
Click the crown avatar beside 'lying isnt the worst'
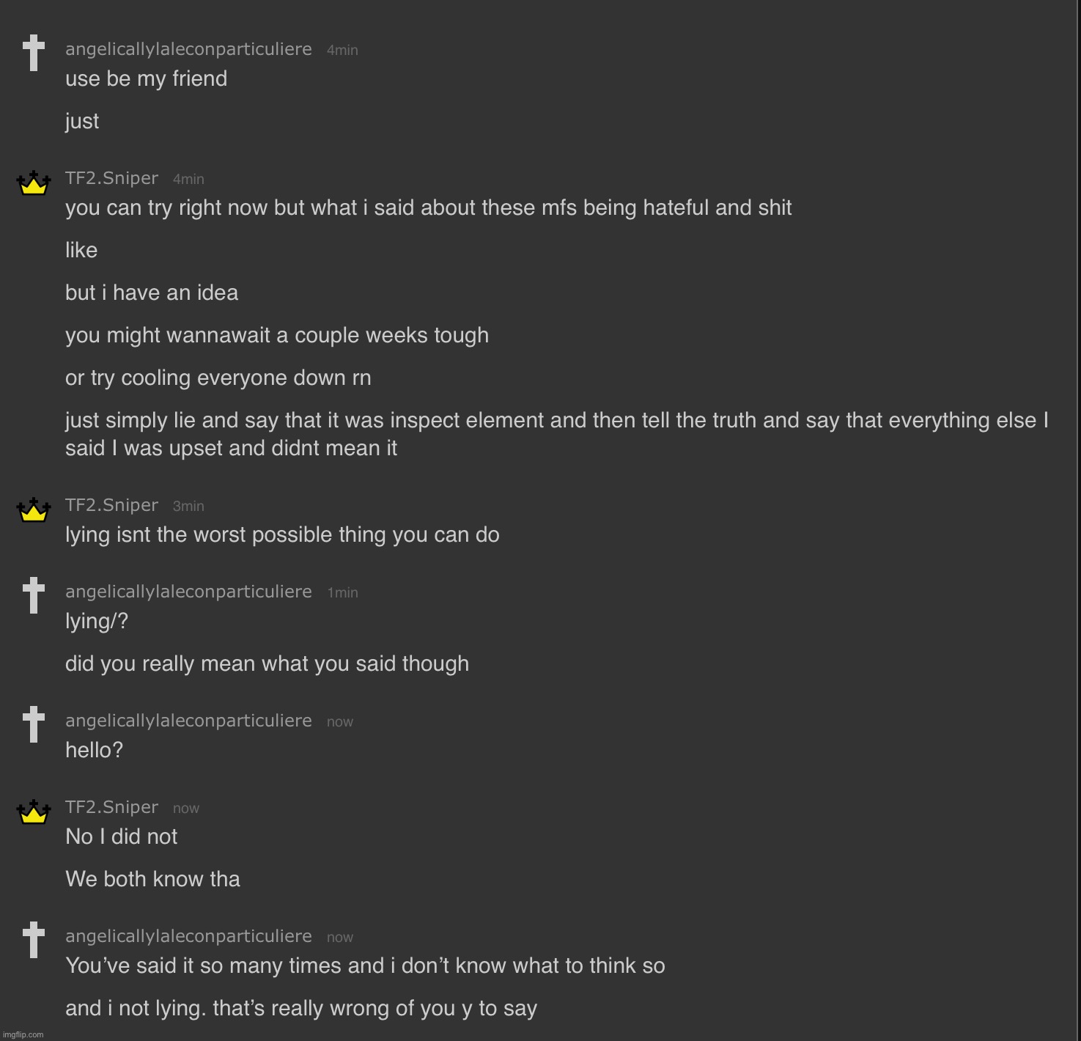tap(33, 510)
